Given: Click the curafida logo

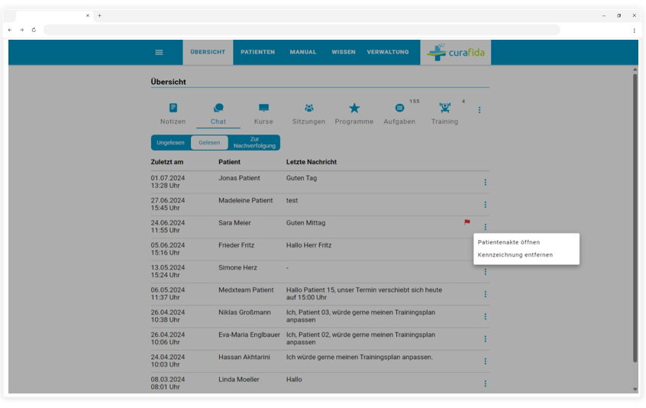Looking at the screenshot, I should click(x=456, y=53).
